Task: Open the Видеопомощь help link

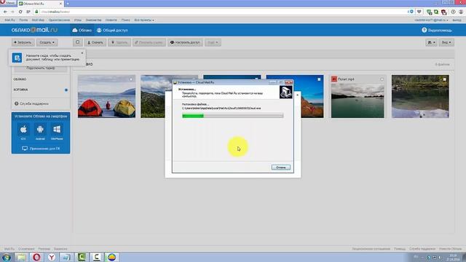Action: coord(437,31)
